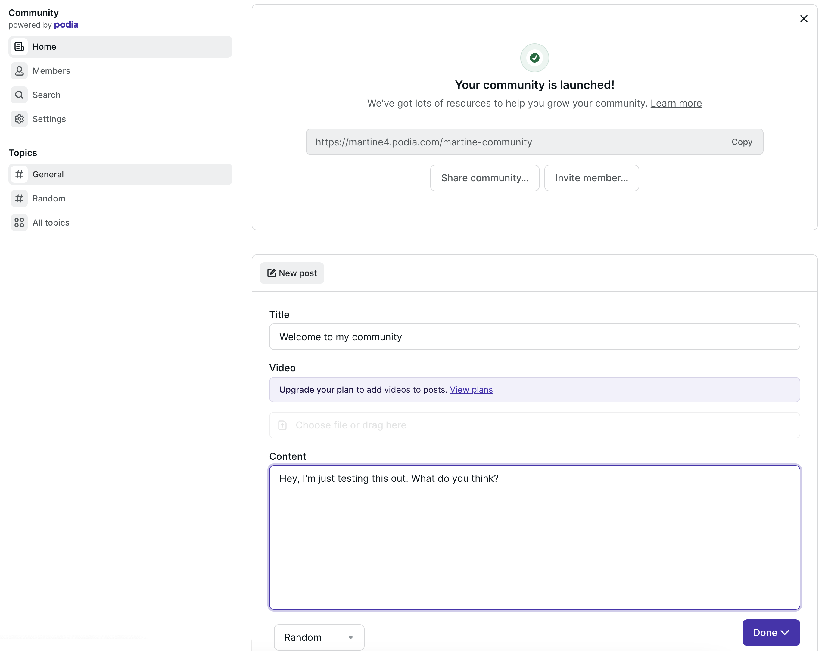Select the Members sidebar icon
822x651 pixels.
pyautogui.click(x=20, y=70)
